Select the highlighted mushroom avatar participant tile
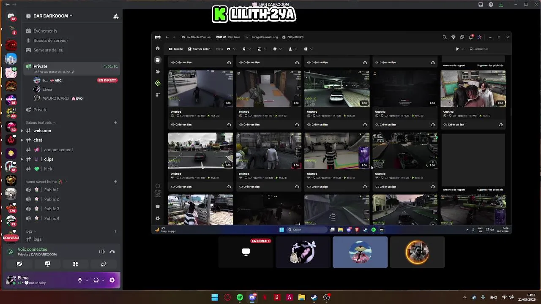This screenshot has height=304, width=541. [x=360, y=252]
